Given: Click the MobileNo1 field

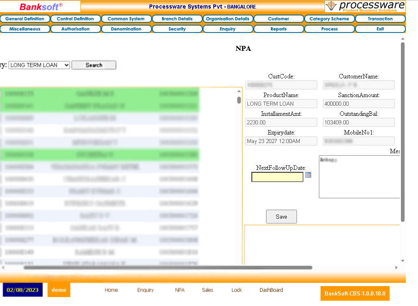Looking at the screenshot, I should point(359,141).
